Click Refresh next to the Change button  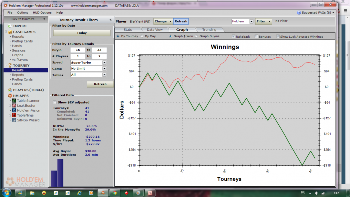click(x=181, y=21)
